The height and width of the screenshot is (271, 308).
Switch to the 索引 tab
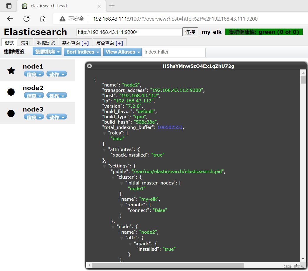25,43
